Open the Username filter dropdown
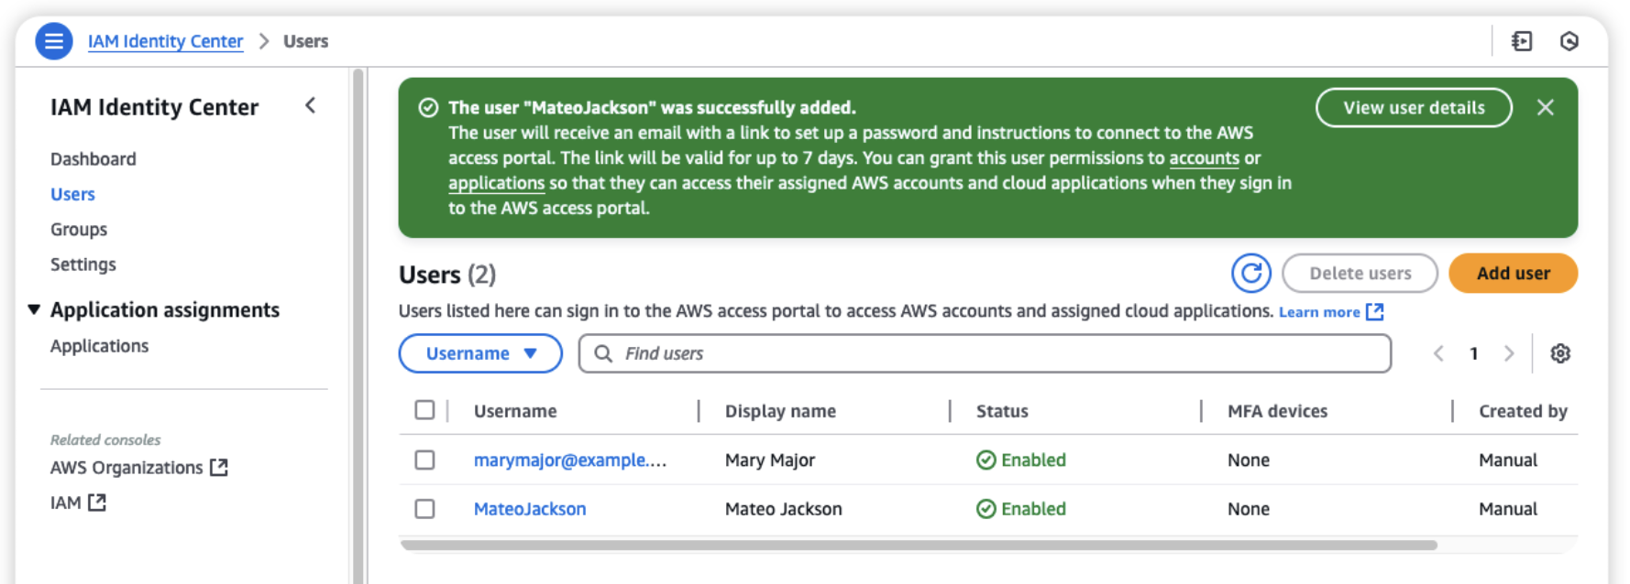 point(480,353)
